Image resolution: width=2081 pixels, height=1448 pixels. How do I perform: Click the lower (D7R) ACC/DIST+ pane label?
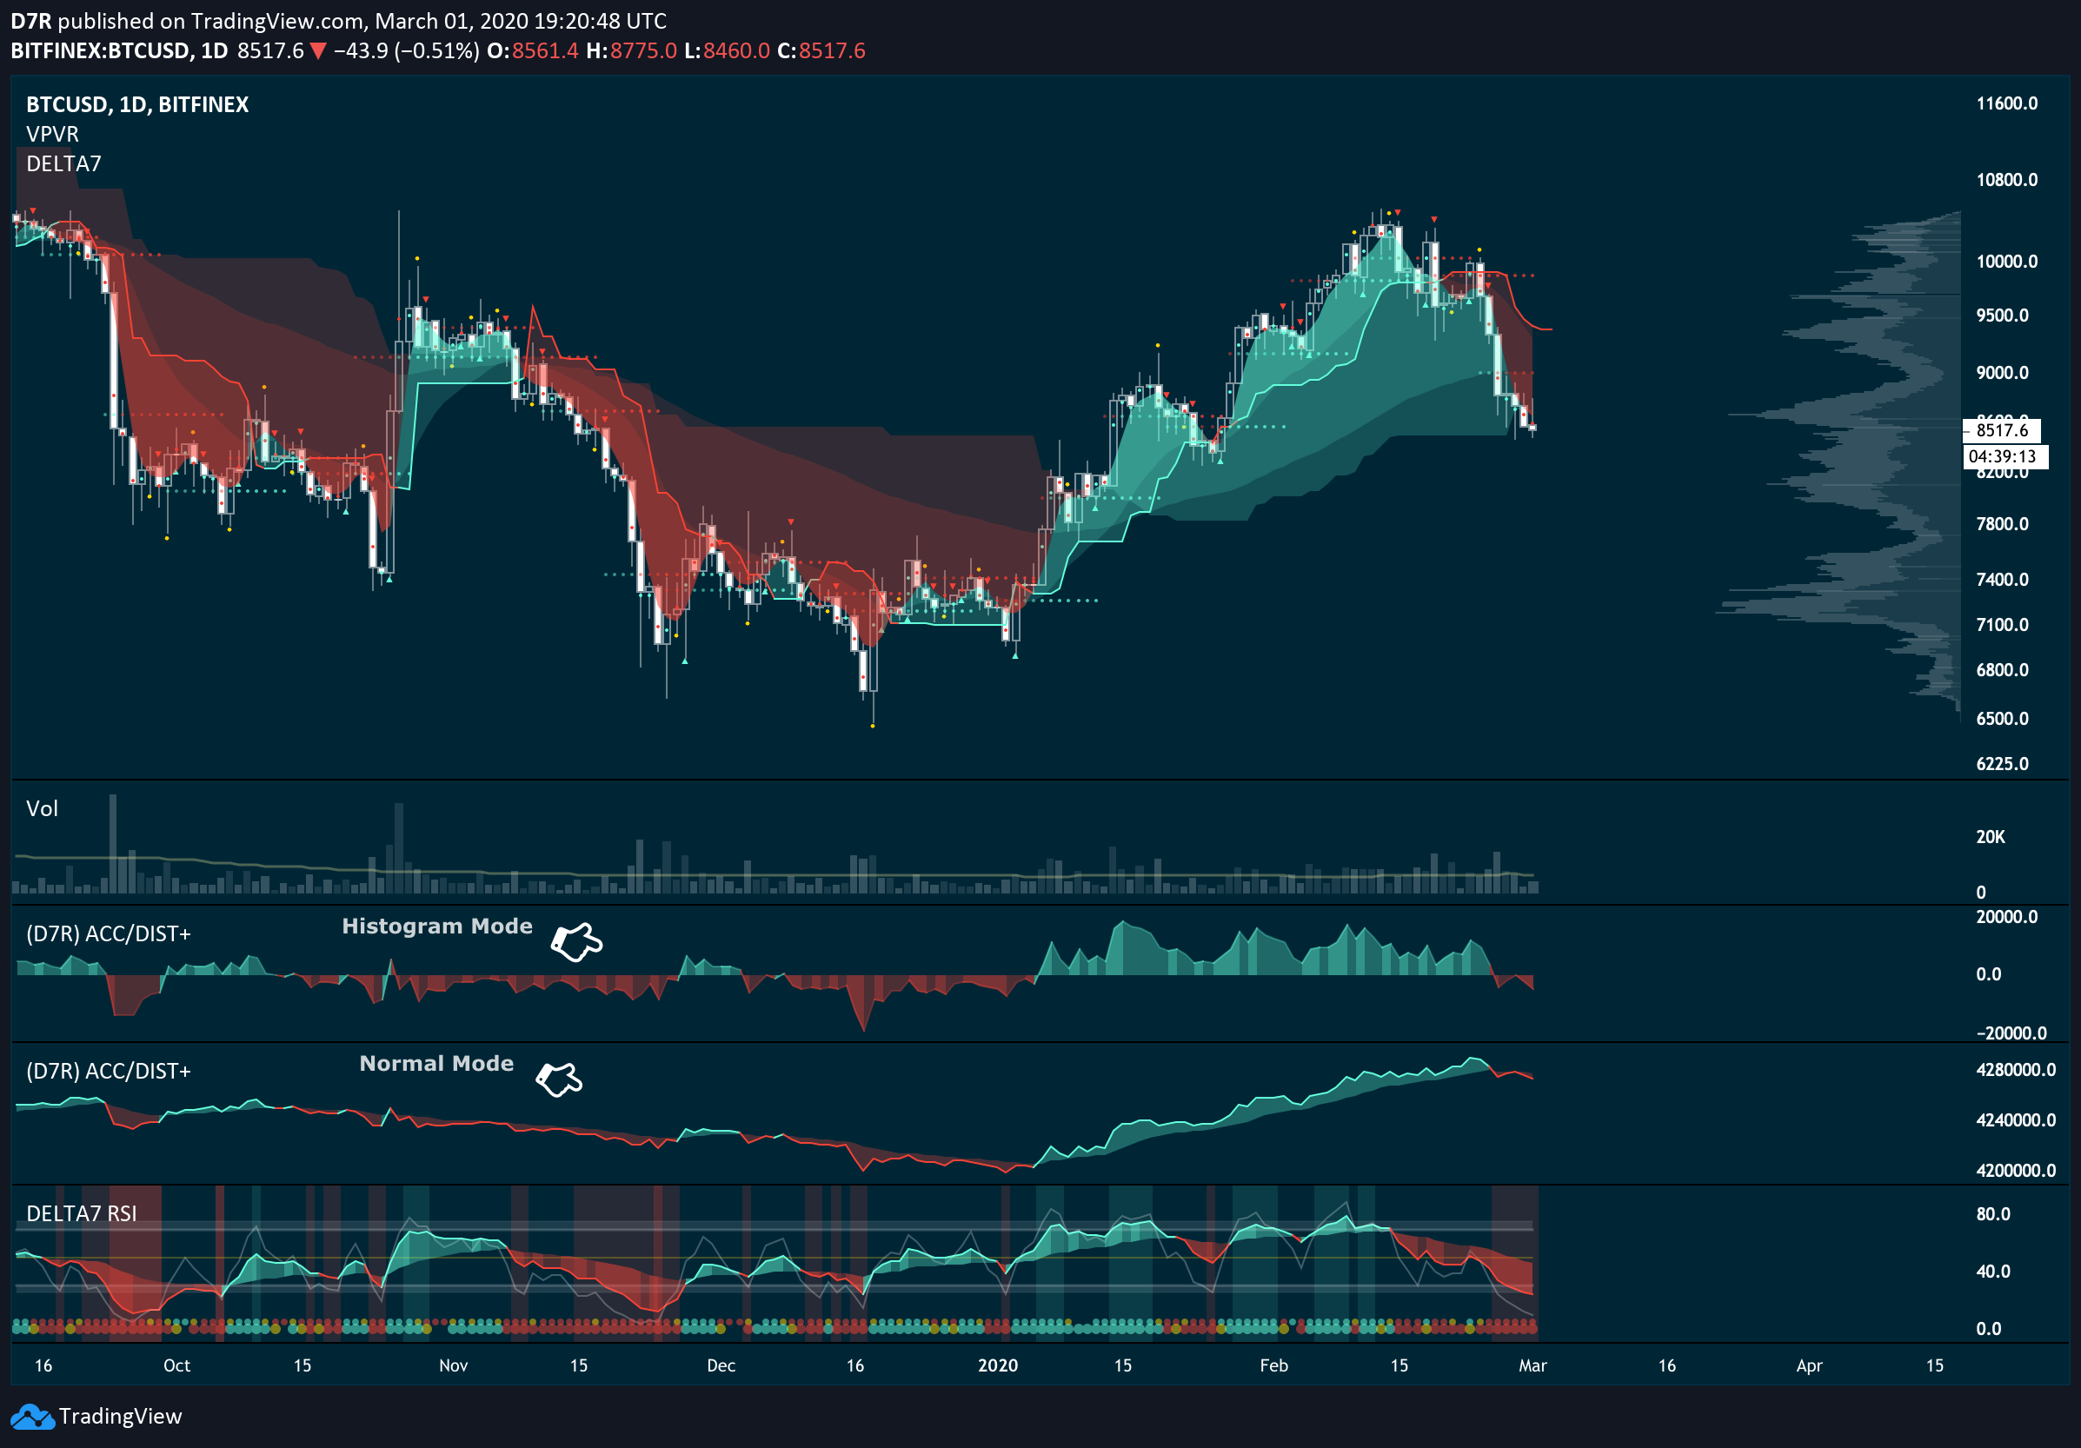coord(109,1072)
